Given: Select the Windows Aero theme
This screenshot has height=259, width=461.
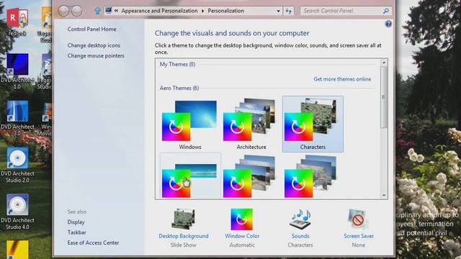Looking at the screenshot, I should pyautogui.click(x=190, y=124).
